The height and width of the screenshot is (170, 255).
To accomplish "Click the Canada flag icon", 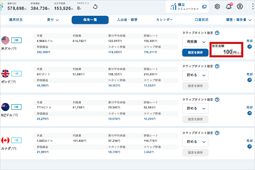I will (x=6, y=140).
